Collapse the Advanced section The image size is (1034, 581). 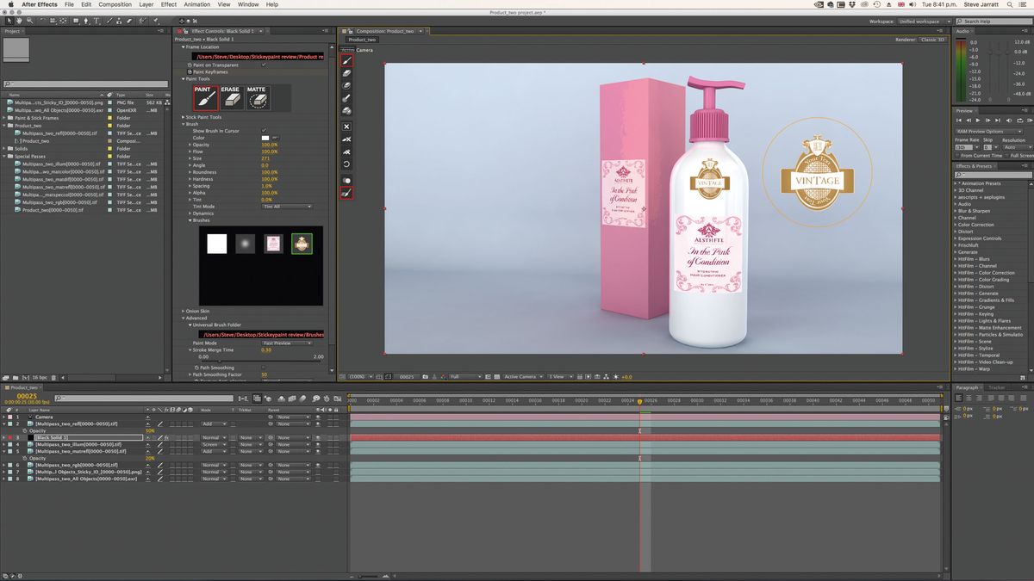click(183, 318)
